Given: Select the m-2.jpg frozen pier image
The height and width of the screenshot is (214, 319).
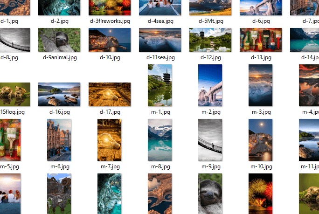Looking at the screenshot, I should point(210,86).
